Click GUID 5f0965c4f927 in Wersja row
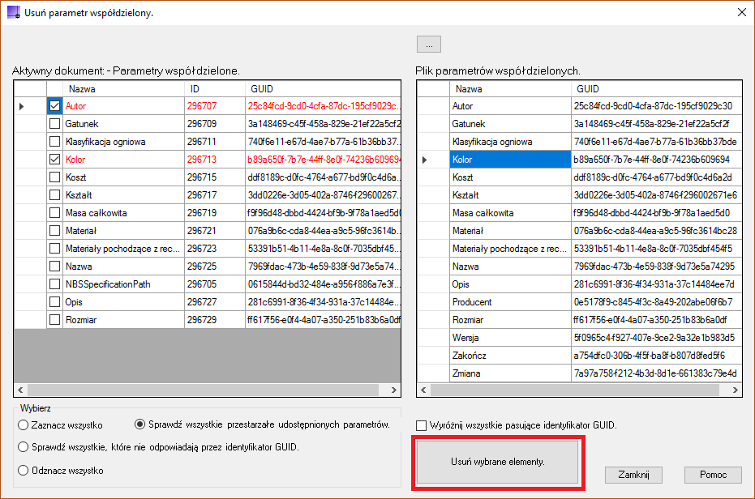 [x=656, y=337]
